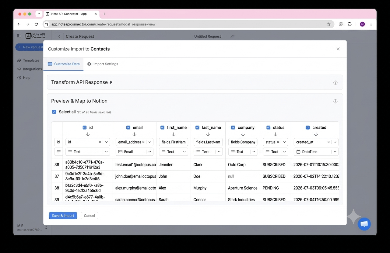Click the pencil icon to rename Untitled Request
The image size is (390, 253).
click(232, 36)
